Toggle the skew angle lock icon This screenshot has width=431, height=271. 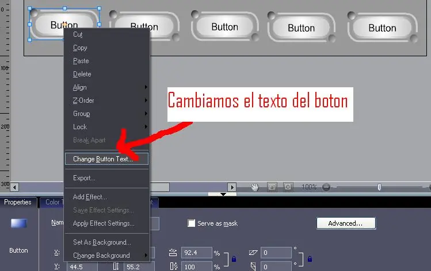(310, 259)
